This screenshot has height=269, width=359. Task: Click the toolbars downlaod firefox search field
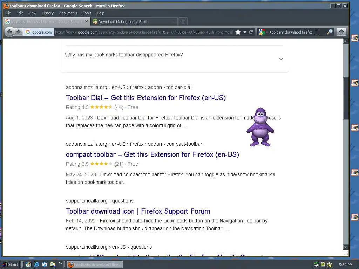[295, 32]
